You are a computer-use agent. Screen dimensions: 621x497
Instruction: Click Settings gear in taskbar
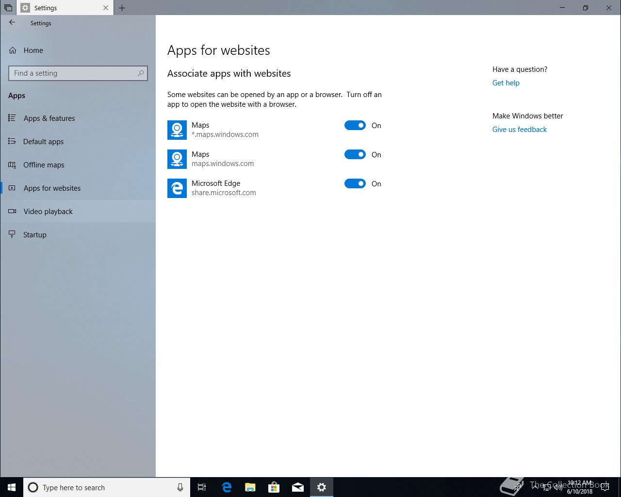click(321, 487)
